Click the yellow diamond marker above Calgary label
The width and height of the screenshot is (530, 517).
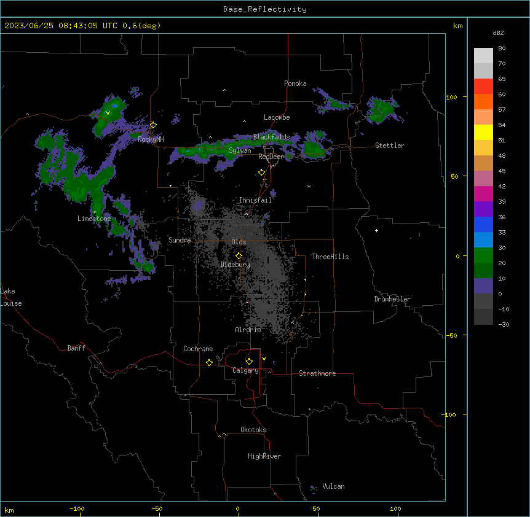click(x=249, y=362)
